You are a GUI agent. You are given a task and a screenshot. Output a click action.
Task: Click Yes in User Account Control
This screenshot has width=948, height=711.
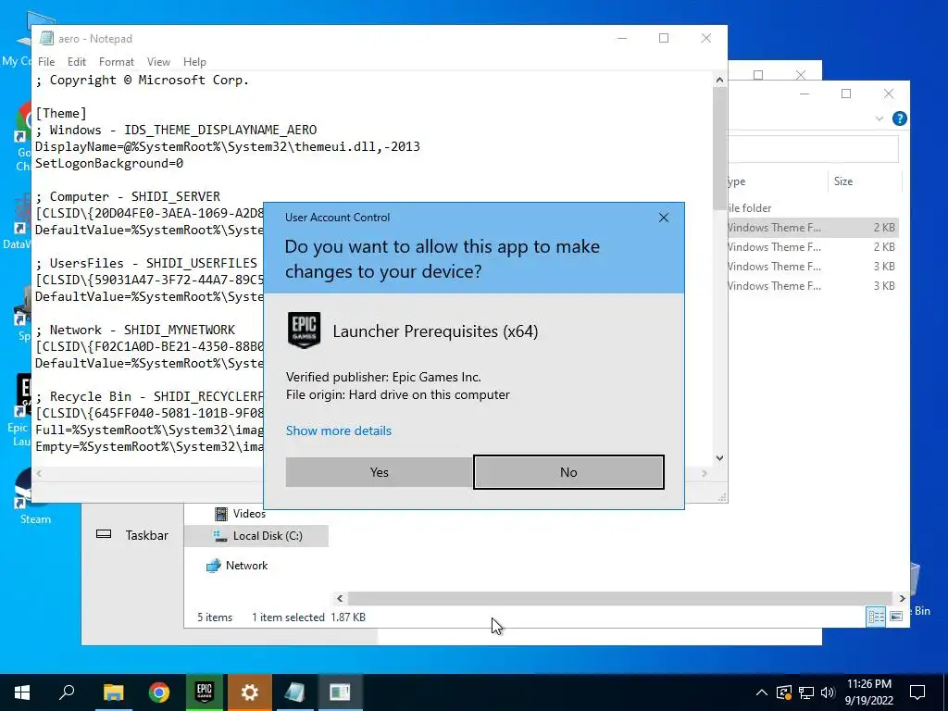[379, 472]
